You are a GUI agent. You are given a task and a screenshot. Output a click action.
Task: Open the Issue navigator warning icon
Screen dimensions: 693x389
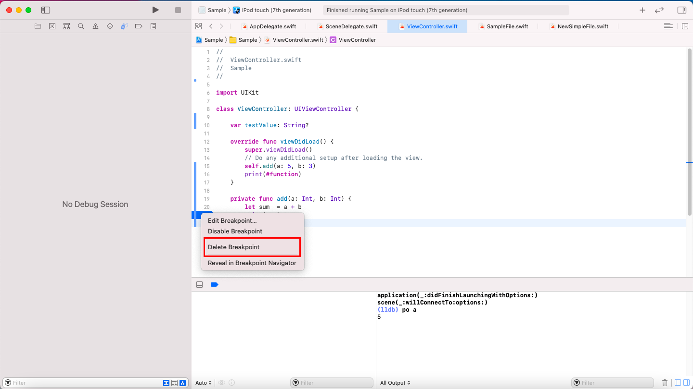pyautogui.click(x=95, y=26)
